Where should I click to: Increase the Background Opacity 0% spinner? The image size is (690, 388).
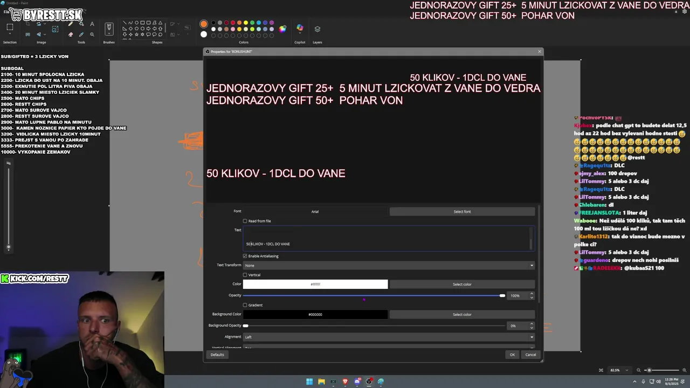[532, 324]
